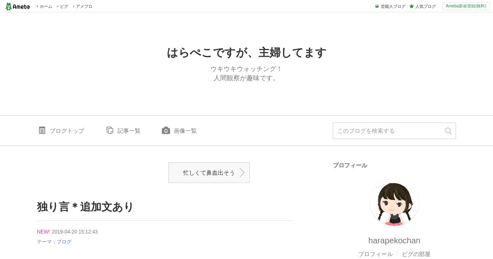
Task: Open the ブログ theme link
Action: (x=64, y=242)
